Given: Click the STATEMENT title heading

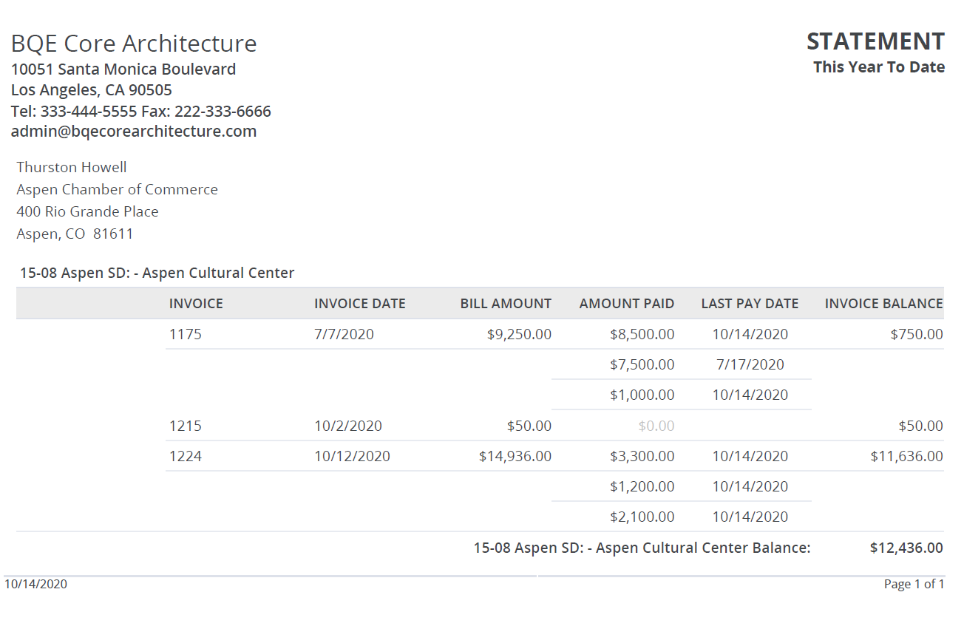Looking at the screenshot, I should click(x=875, y=41).
